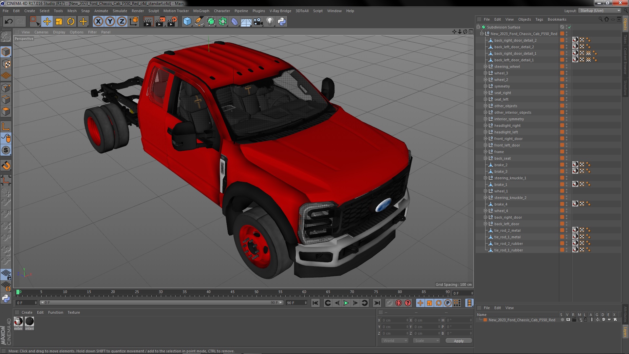Open the Scale mode dropdown
This screenshot has width=629, height=354.
[x=426, y=341]
